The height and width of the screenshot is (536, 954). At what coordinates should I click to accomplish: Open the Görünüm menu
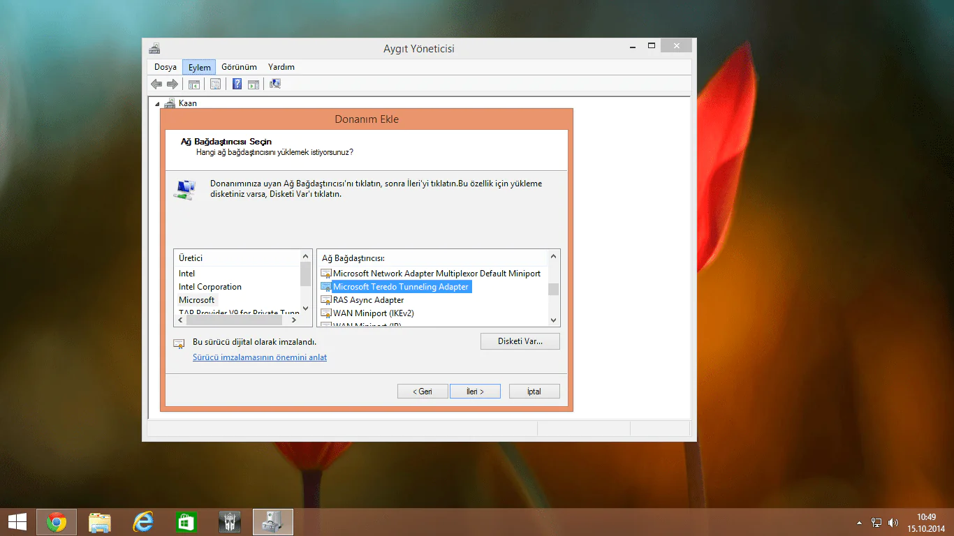pos(239,67)
